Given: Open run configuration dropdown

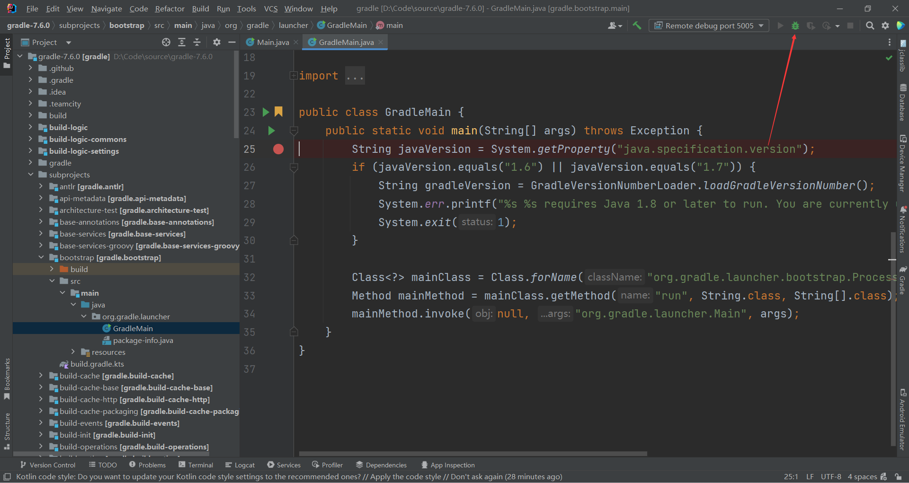Looking at the screenshot, I should coord(709,26).
